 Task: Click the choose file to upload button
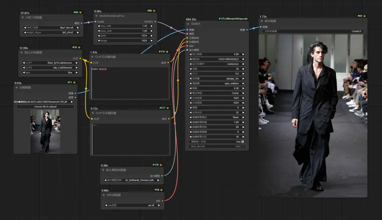click(45, 106)
